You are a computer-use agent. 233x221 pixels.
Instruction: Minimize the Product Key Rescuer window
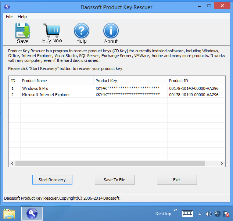click(x=199, y=6)
